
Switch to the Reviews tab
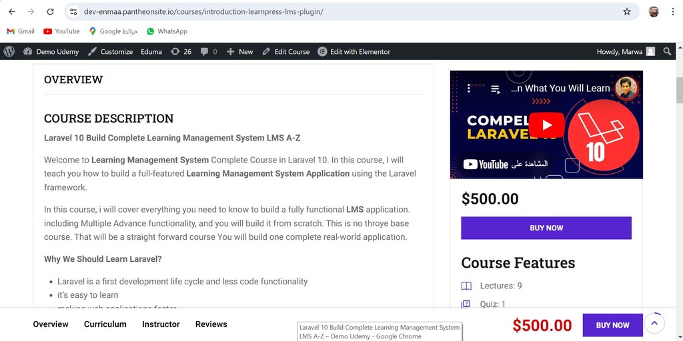(211, 324)
